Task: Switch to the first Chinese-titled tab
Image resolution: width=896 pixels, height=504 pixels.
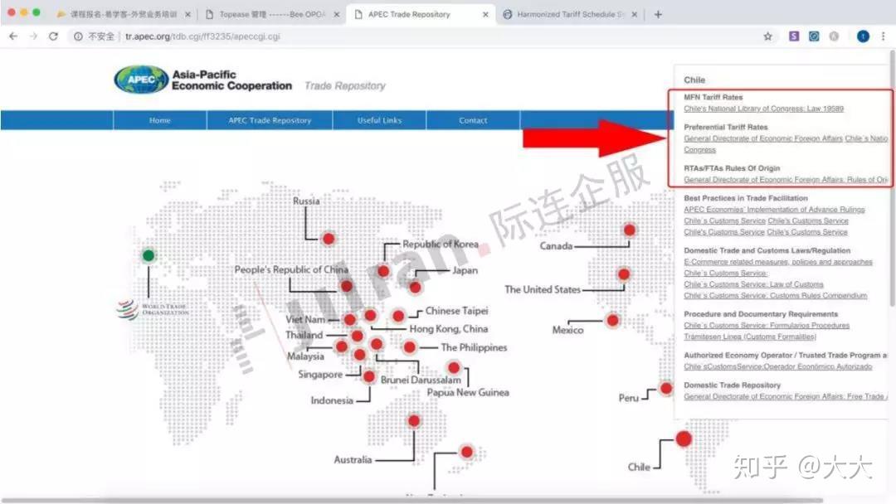Action: pos(123,14)
